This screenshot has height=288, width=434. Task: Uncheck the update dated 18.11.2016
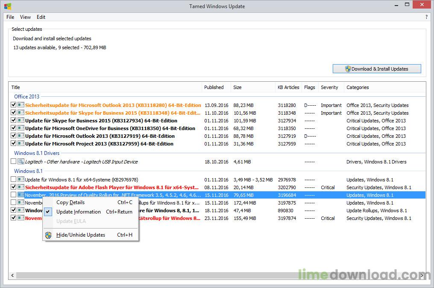click(x=13, y=210)
